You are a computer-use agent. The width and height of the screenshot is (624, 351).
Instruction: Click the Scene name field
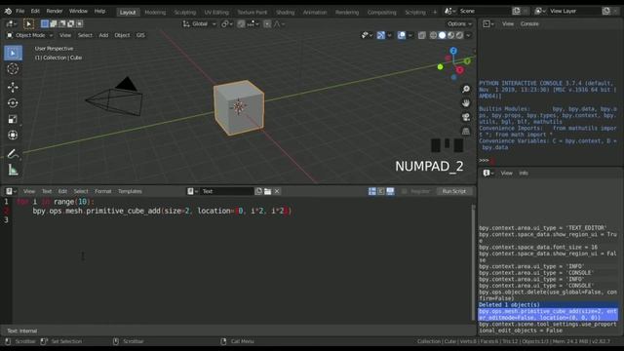pyautogui.click(x=484, y=11)
